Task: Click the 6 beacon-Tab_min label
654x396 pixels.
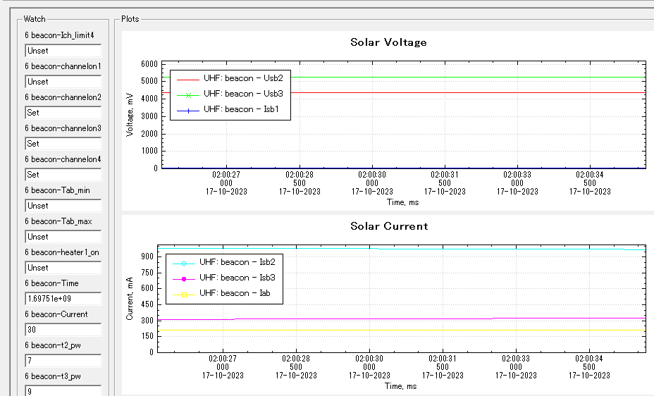Action: pyautogui.click(x=57, y=190)
